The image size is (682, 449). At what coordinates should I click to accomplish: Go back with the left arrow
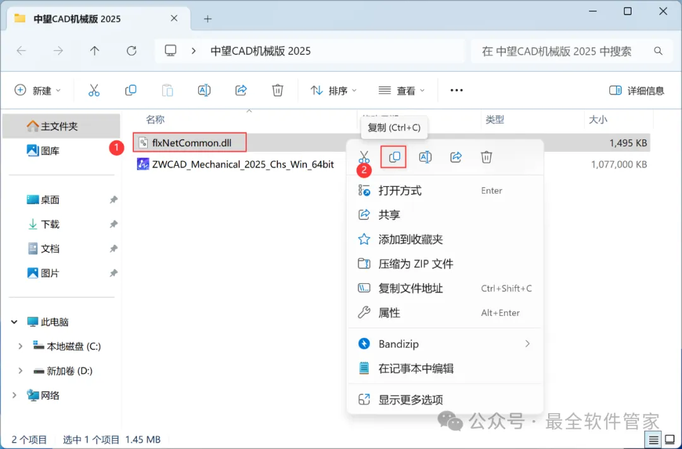click(x=21, y=51)
